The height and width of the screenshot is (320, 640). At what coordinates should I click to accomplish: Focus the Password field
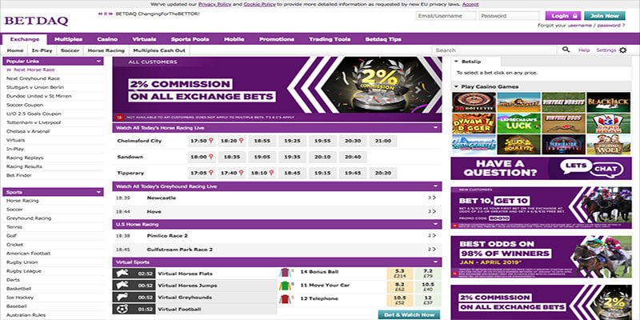[x=509, y=16]
